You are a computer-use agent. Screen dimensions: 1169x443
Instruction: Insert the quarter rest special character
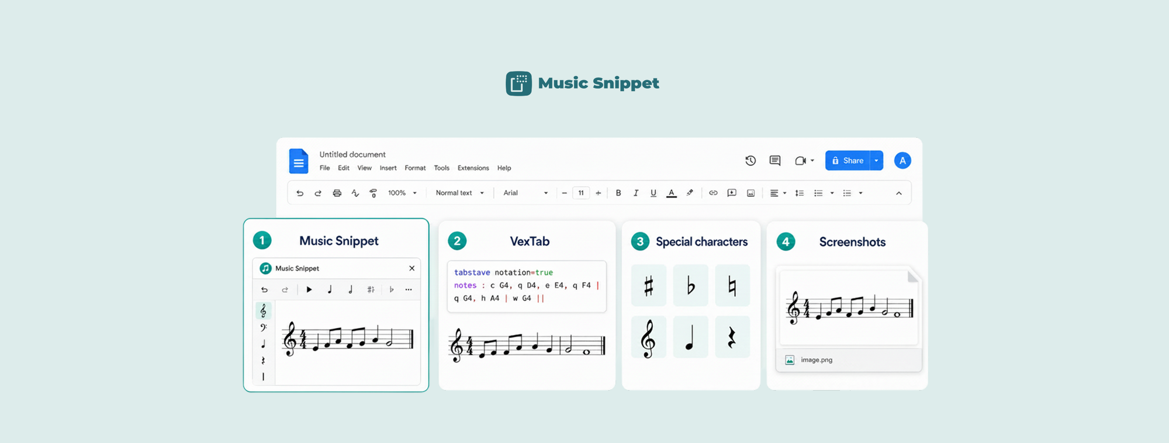tap(732, 337)
